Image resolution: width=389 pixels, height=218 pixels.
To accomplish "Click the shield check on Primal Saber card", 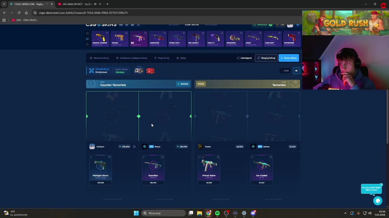I will [218, 157].
